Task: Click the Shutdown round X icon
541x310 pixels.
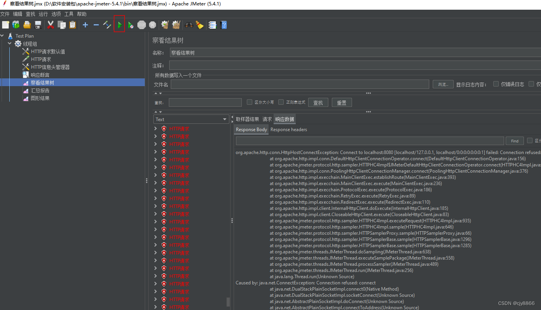Action: (x=153, y=25)
